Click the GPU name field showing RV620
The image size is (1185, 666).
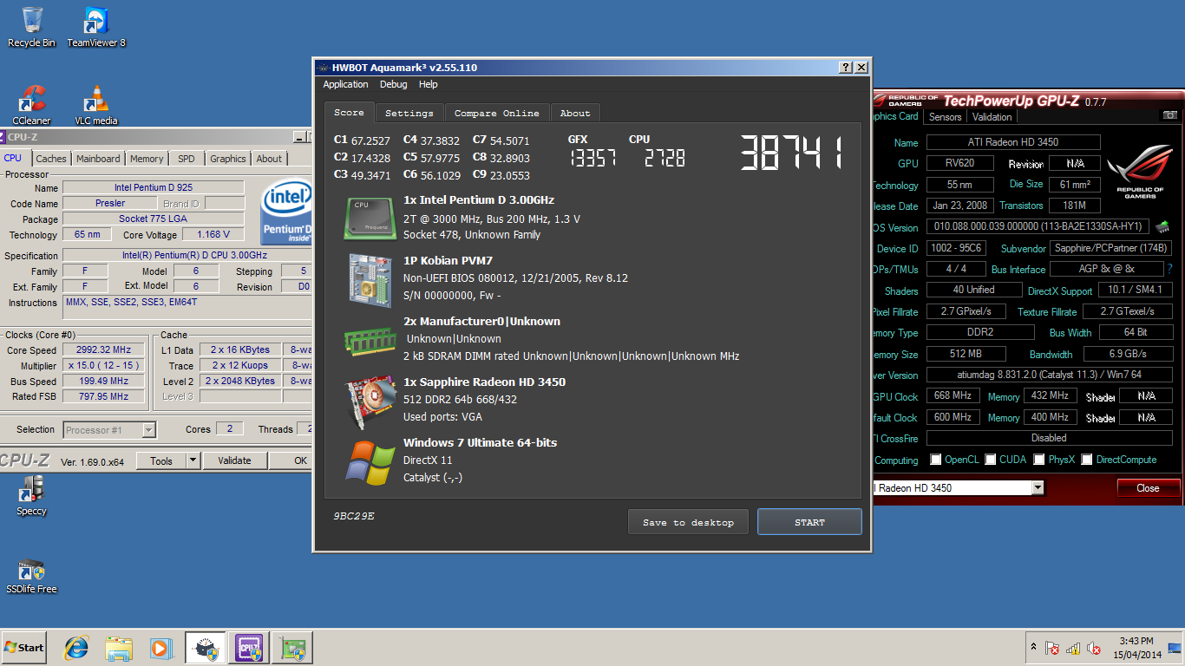960,164
